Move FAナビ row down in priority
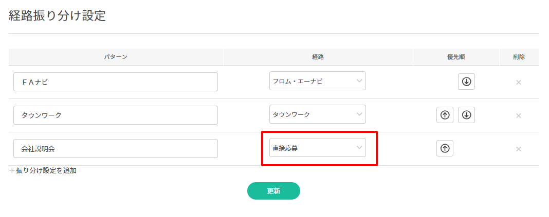Image resolution: width=549 pixels, height=217 pixels. [466, 82]
